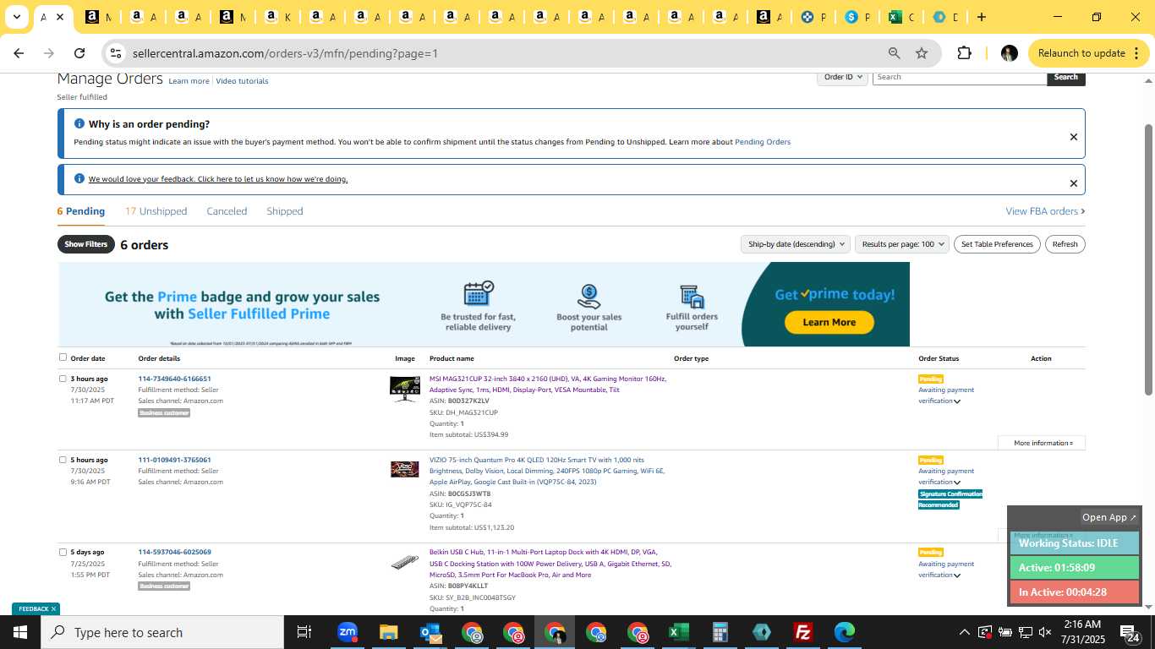Open the Ship-by date sort dropdown
This screenshot has width=1155, height=649.
click(795, 244)
